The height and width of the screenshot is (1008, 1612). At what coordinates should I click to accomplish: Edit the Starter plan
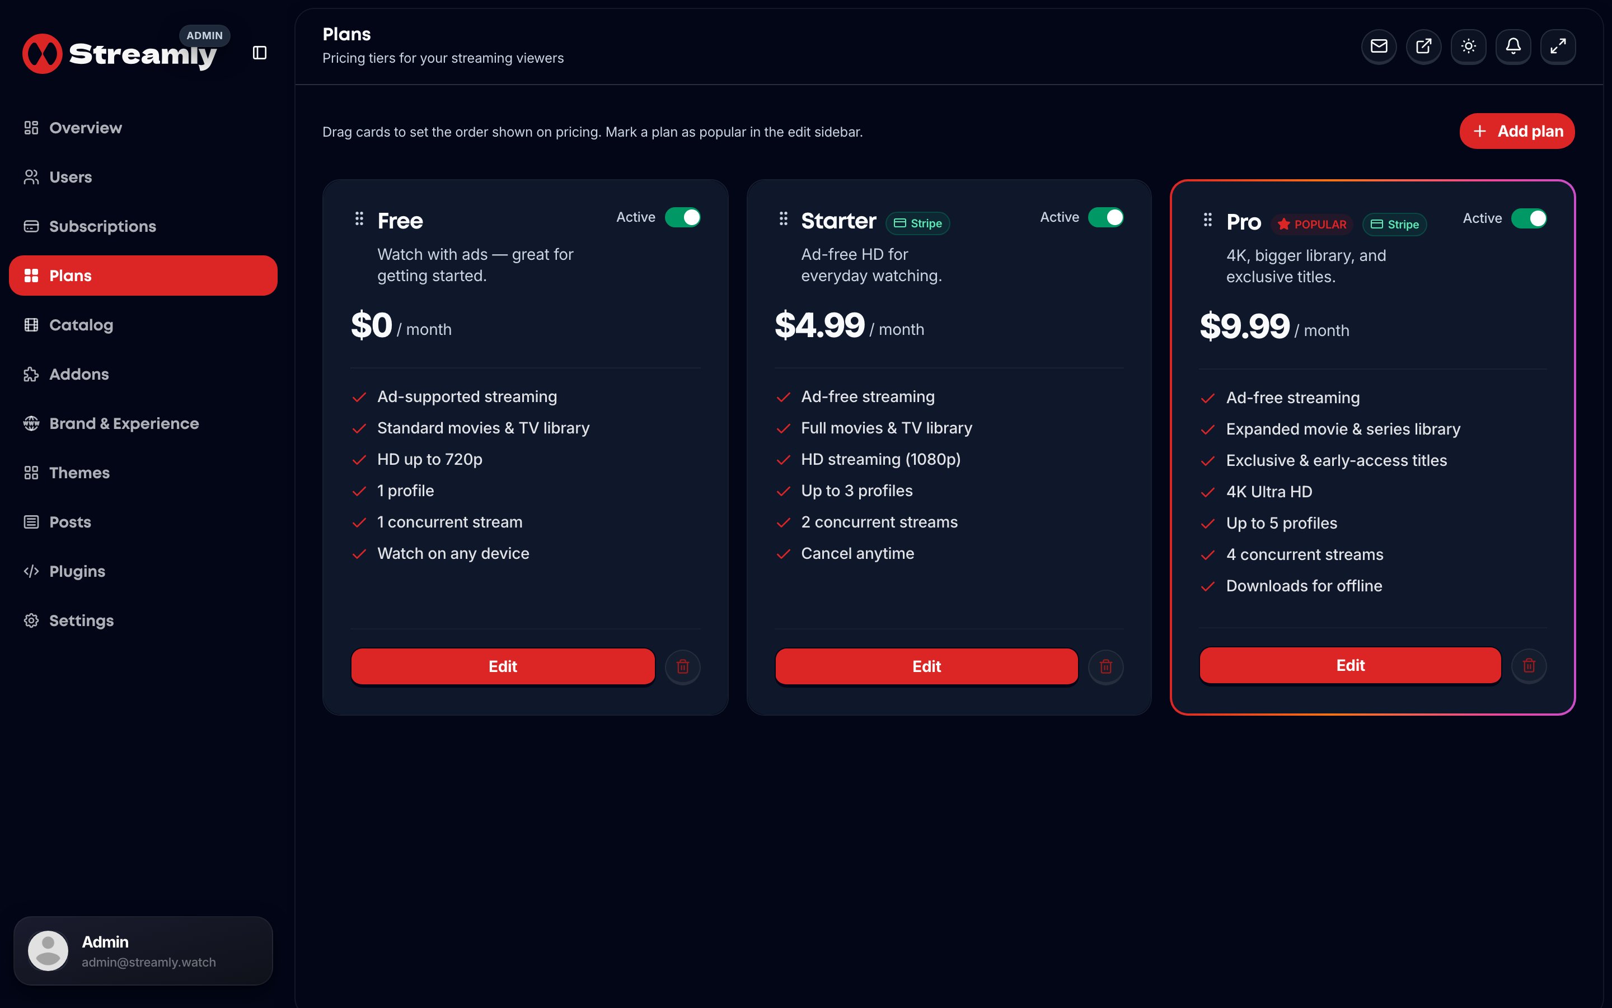[926, 666]
